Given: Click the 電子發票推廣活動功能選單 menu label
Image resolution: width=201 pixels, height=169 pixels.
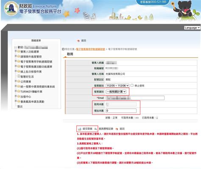Looking at the screenshot, I should pos(36,67).
